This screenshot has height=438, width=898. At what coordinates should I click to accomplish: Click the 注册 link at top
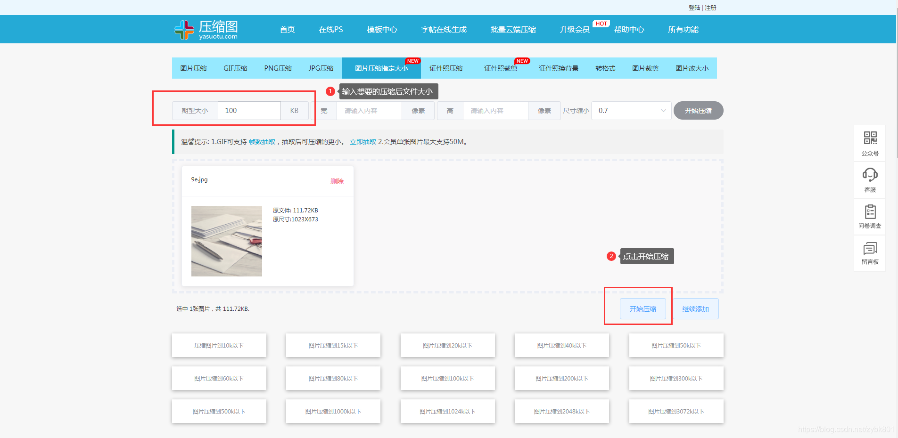710,8
